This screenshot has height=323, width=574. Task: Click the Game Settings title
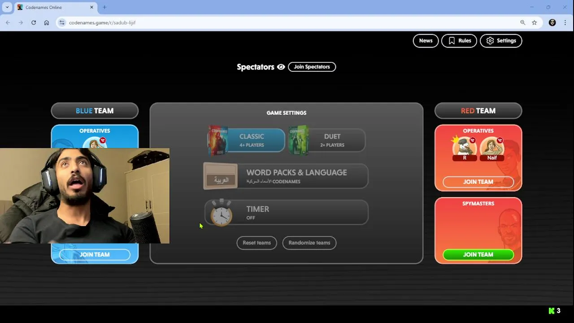pyautogui.click(x=287, y=113)
